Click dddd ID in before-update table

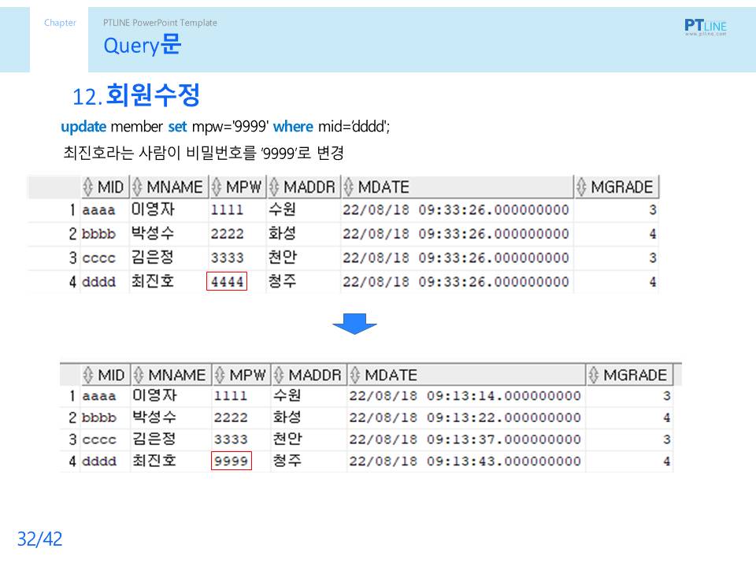tap(99, 282)
